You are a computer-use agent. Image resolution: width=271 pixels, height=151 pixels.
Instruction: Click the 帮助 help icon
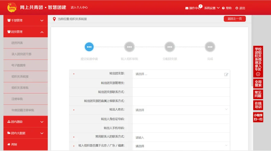(x=223, y=8)
